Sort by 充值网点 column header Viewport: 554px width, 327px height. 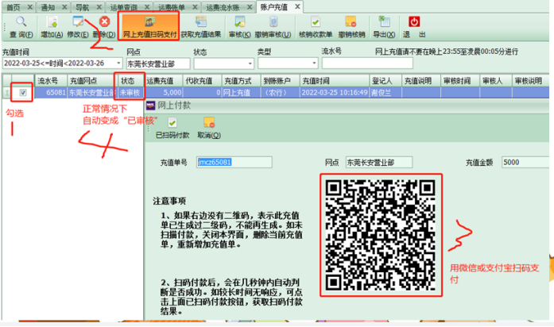[91, 81]
